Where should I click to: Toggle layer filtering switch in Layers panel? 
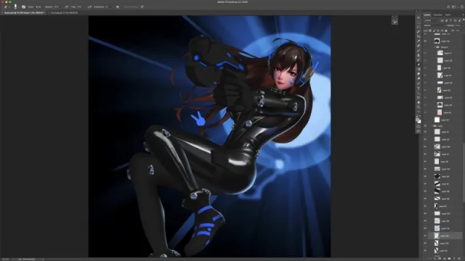464,20
